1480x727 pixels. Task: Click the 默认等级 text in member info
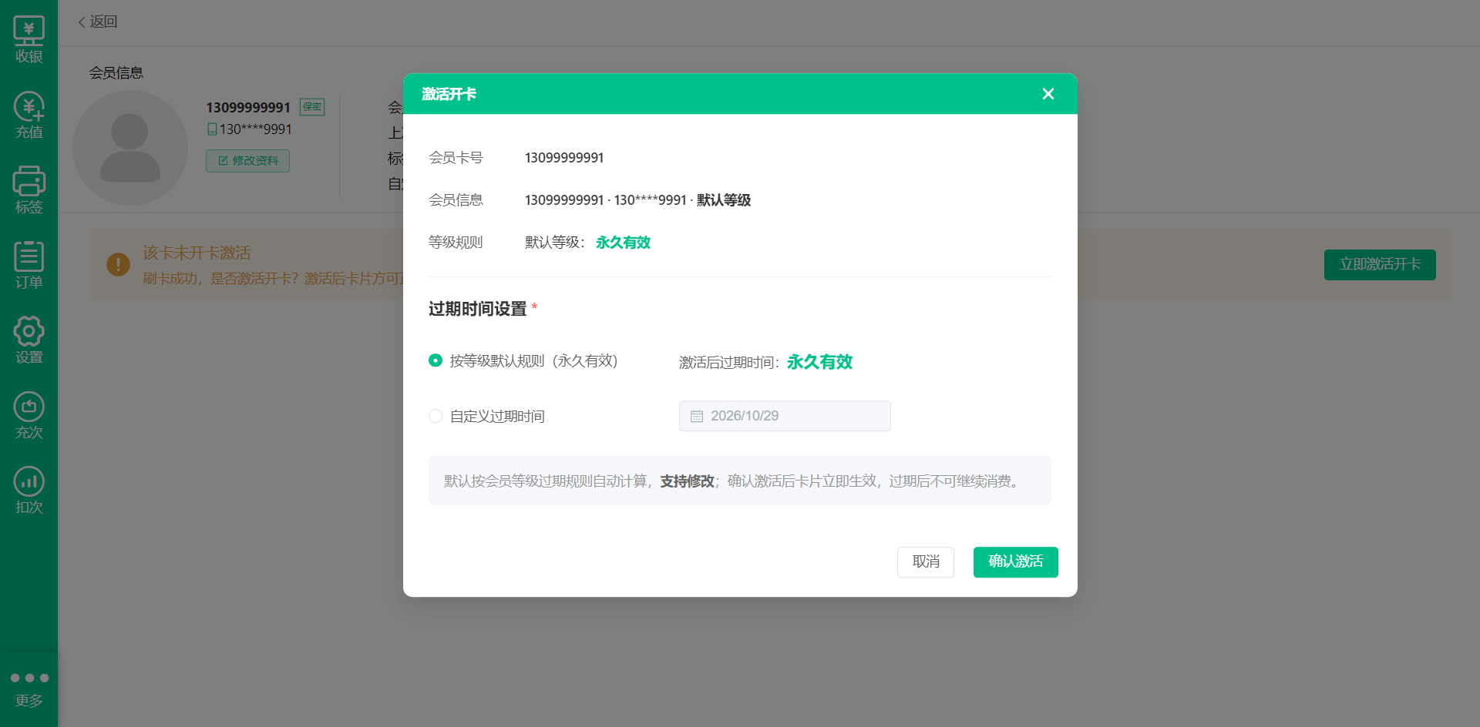click(724, 200)
